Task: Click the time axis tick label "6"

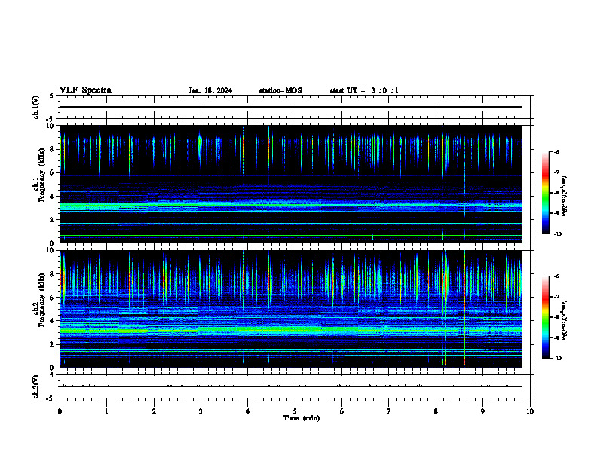Action: coord(342,411)
